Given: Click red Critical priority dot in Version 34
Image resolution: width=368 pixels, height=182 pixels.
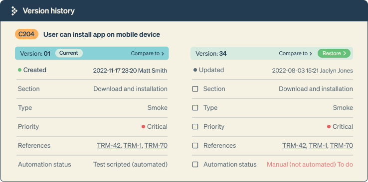Looking at the screenshot, I should [329, 127].
